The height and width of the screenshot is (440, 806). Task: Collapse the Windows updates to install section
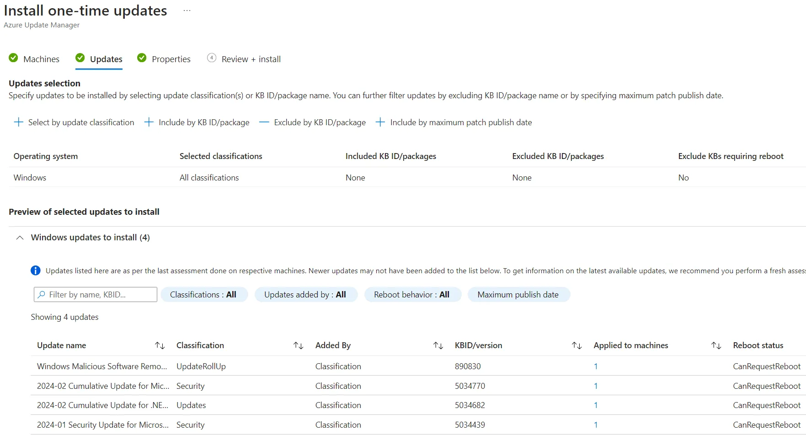(20, 238)
